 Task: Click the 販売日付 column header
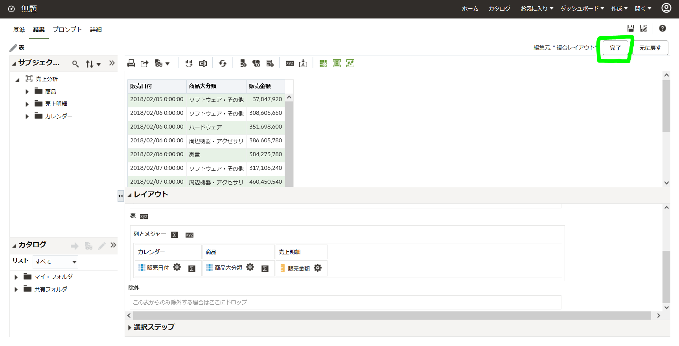click(157, 86)
